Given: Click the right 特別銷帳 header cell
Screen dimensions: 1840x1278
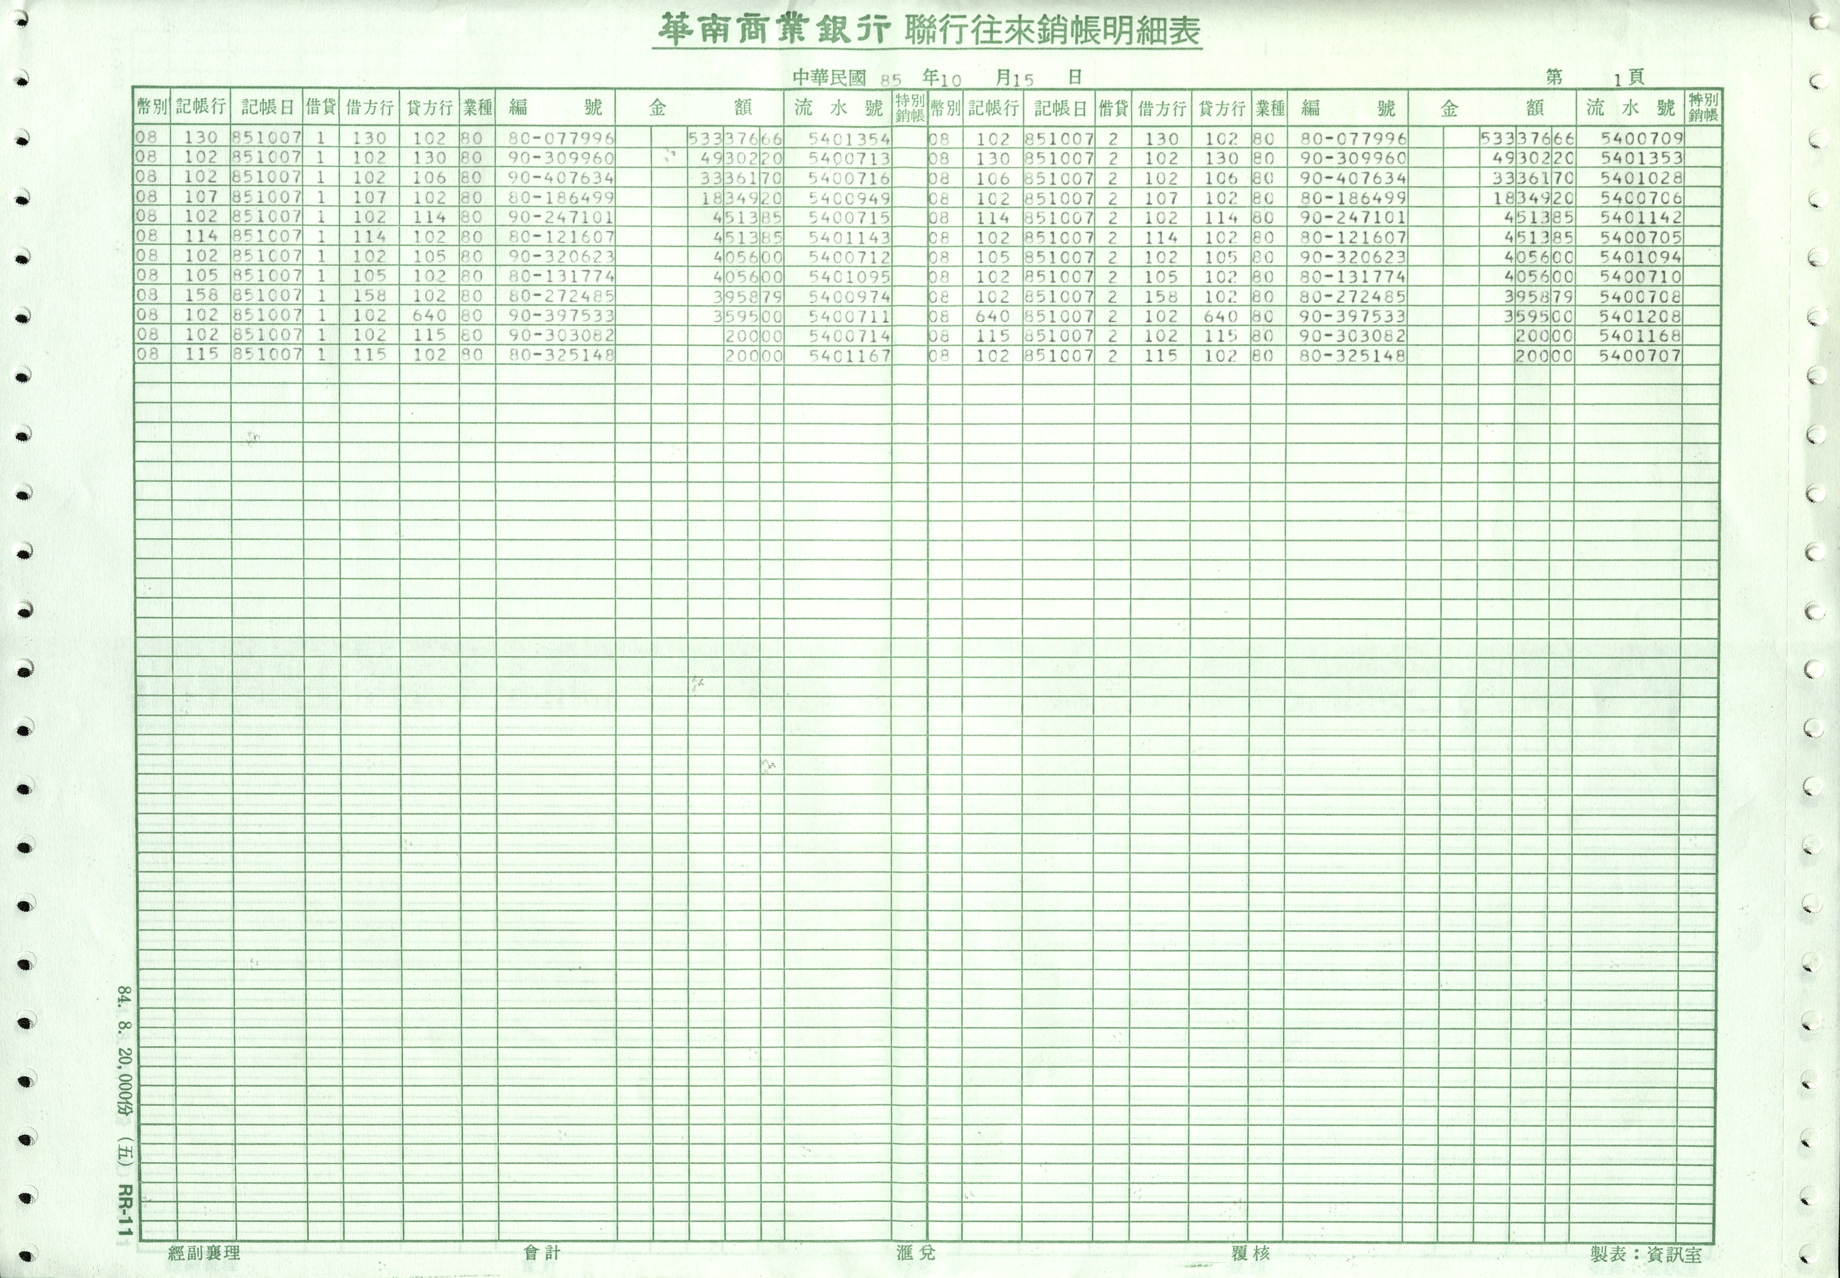Looking at the screenshot, I should tap(1703, 107).
